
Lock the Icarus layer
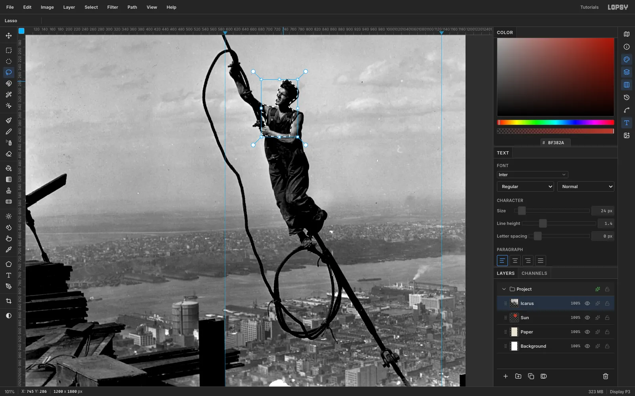tap(607, 303)
